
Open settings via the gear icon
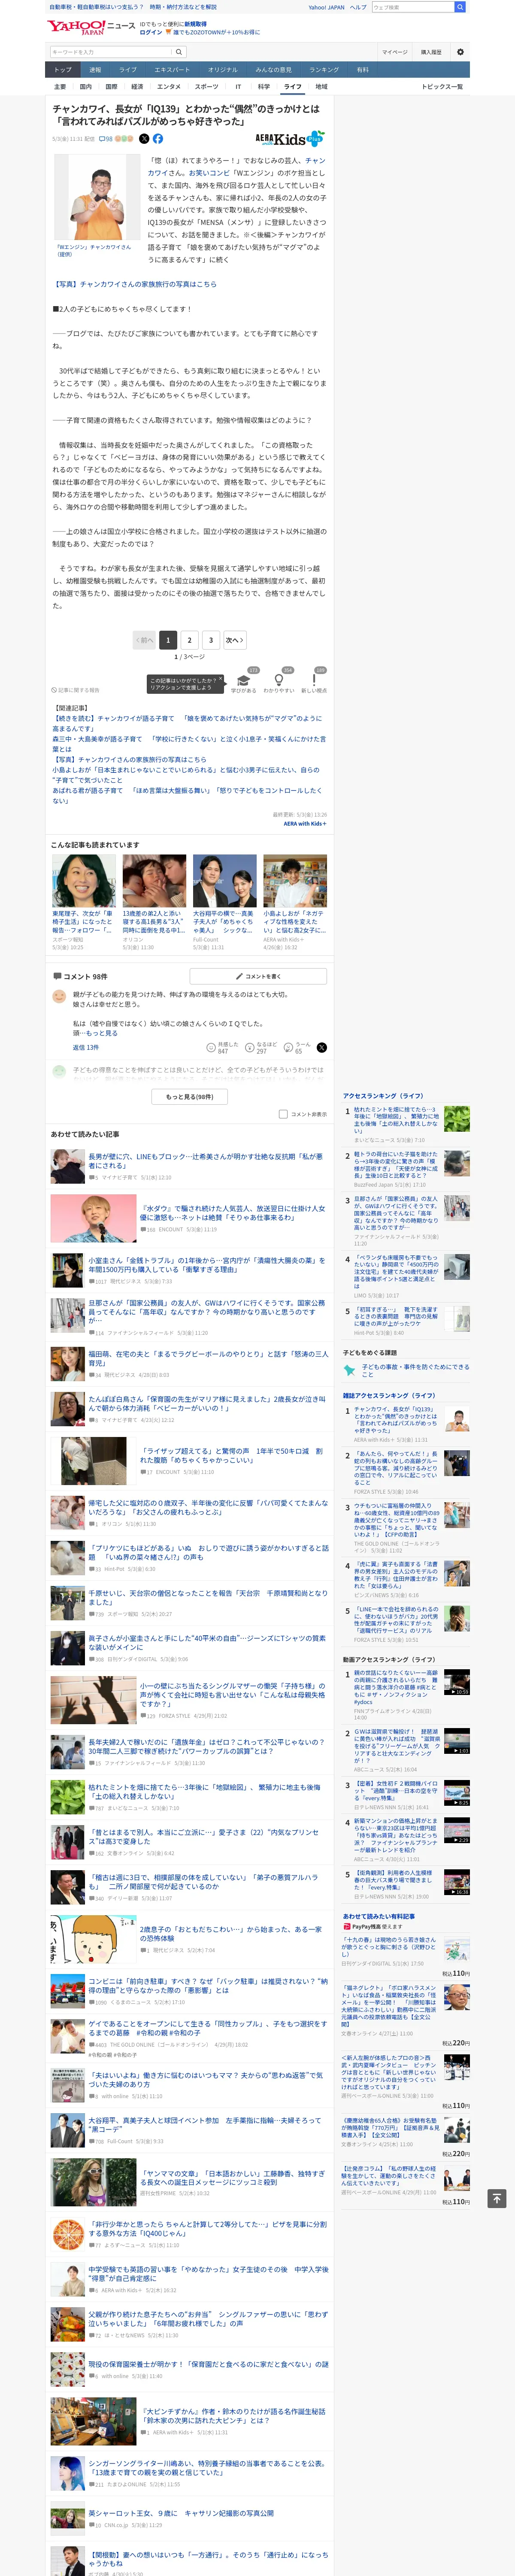(460, 52)
